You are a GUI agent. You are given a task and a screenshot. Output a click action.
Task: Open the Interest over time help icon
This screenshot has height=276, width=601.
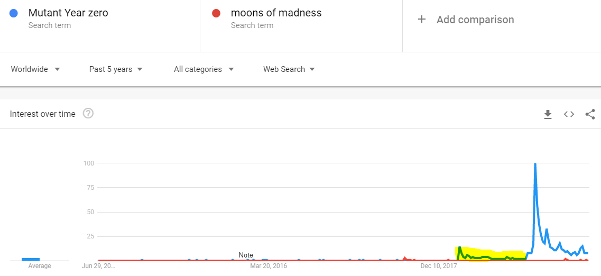pyautogui.click(x=88, y=114)
